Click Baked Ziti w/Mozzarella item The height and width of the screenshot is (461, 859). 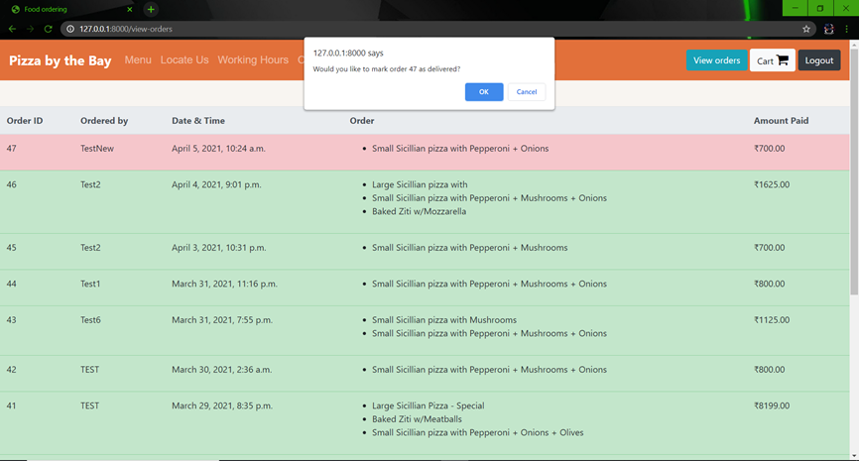coord(420,211)
